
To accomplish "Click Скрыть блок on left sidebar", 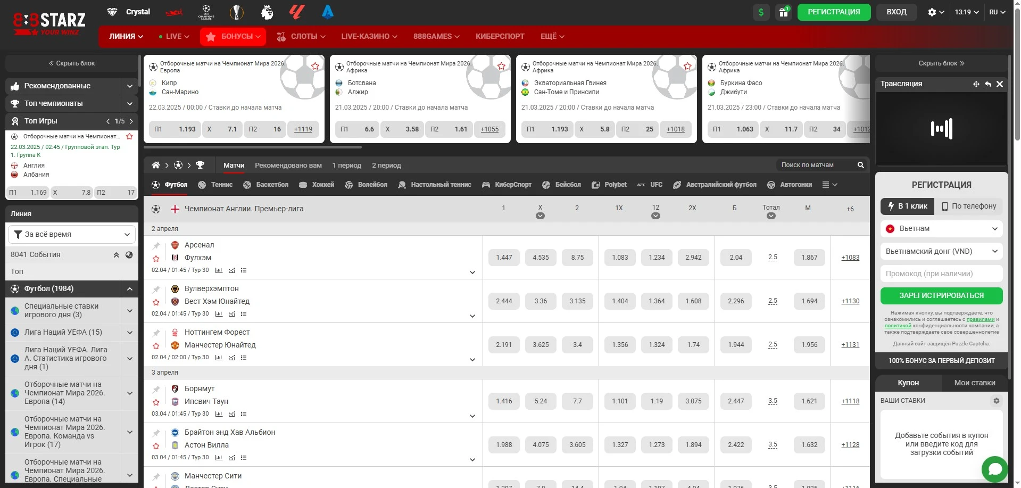I will (72, 63).
